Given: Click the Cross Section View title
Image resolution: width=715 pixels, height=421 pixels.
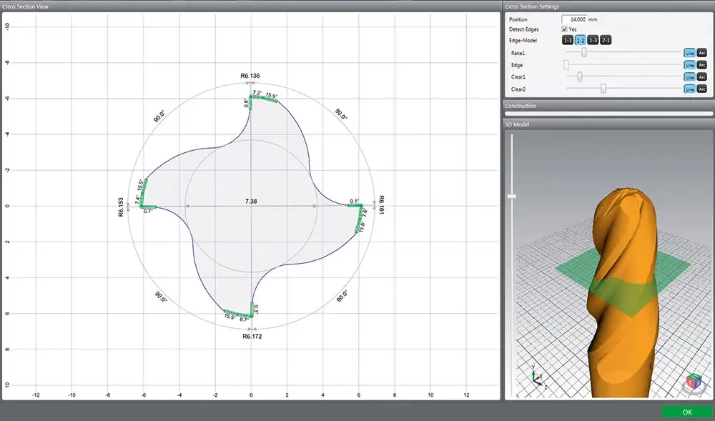Looking at the screenshot, I should (25, 6).
